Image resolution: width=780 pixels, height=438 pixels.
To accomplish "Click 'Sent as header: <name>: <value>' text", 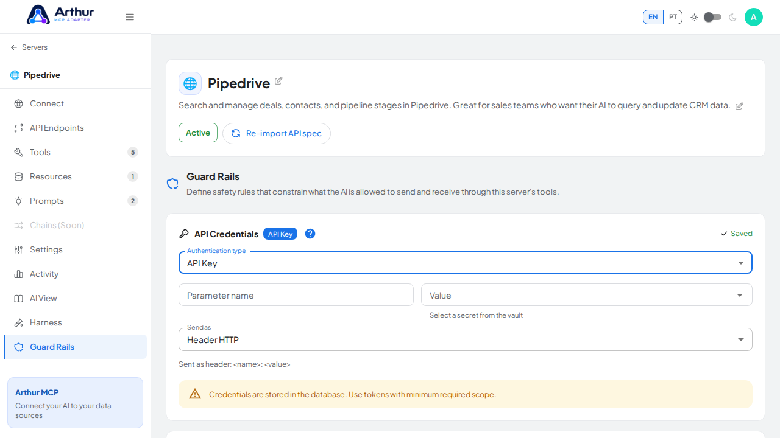I will pos(235,364).
